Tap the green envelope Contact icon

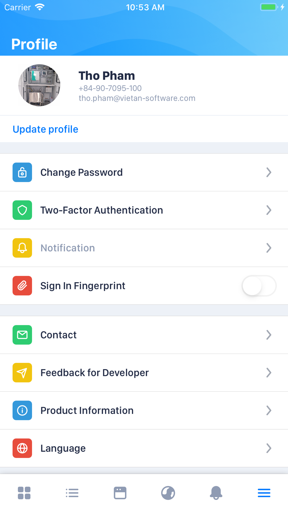click(x=22, y=335)
